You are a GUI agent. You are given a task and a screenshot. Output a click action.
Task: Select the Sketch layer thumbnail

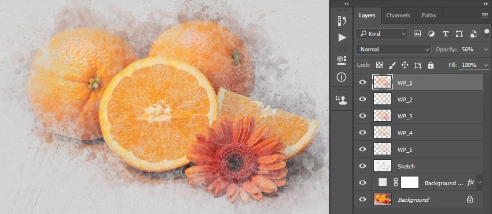(x=383, y=166)
